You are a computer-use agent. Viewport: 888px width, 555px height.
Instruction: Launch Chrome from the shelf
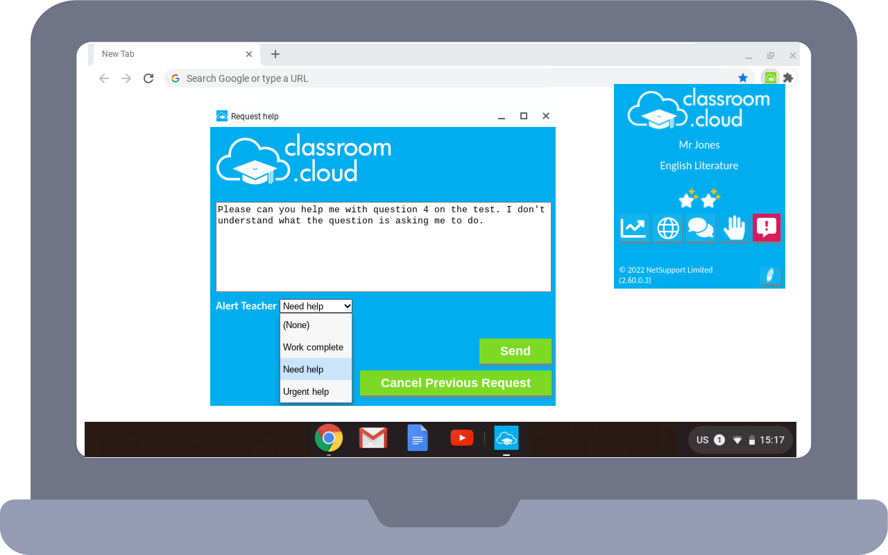pyautogui.click(x=329, y=438)
